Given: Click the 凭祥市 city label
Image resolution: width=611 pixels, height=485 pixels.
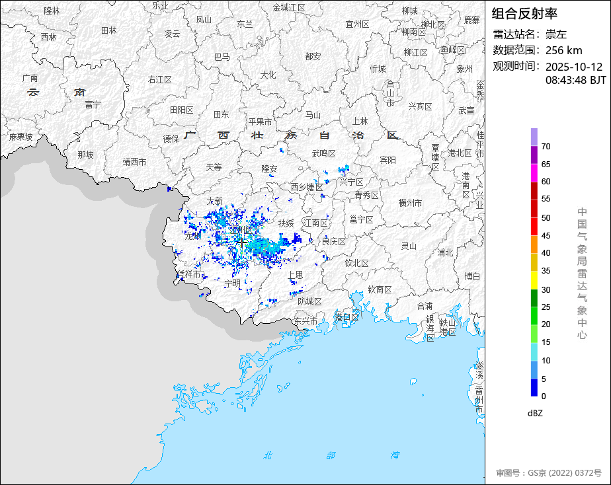Looking at the screenshot, I should coord(188,274).
